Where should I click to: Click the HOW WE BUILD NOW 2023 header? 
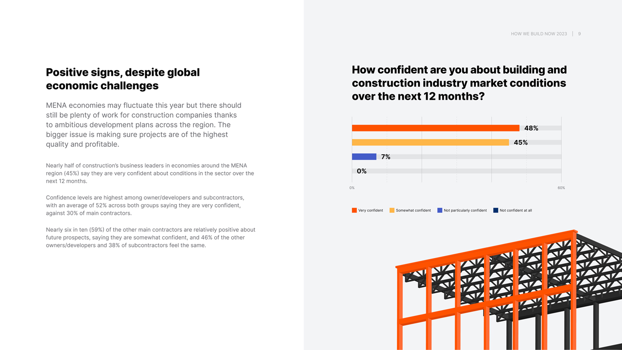point(539,34)
